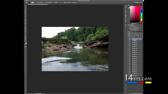This screenshot has width=168, height=94.
Task: Choose the Angle Gradient button
Action: pos(40,2)
